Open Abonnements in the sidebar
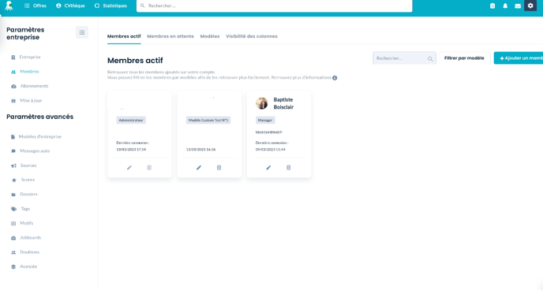The height and width of the screenshot is (290, 543). (x=34, y=86)
